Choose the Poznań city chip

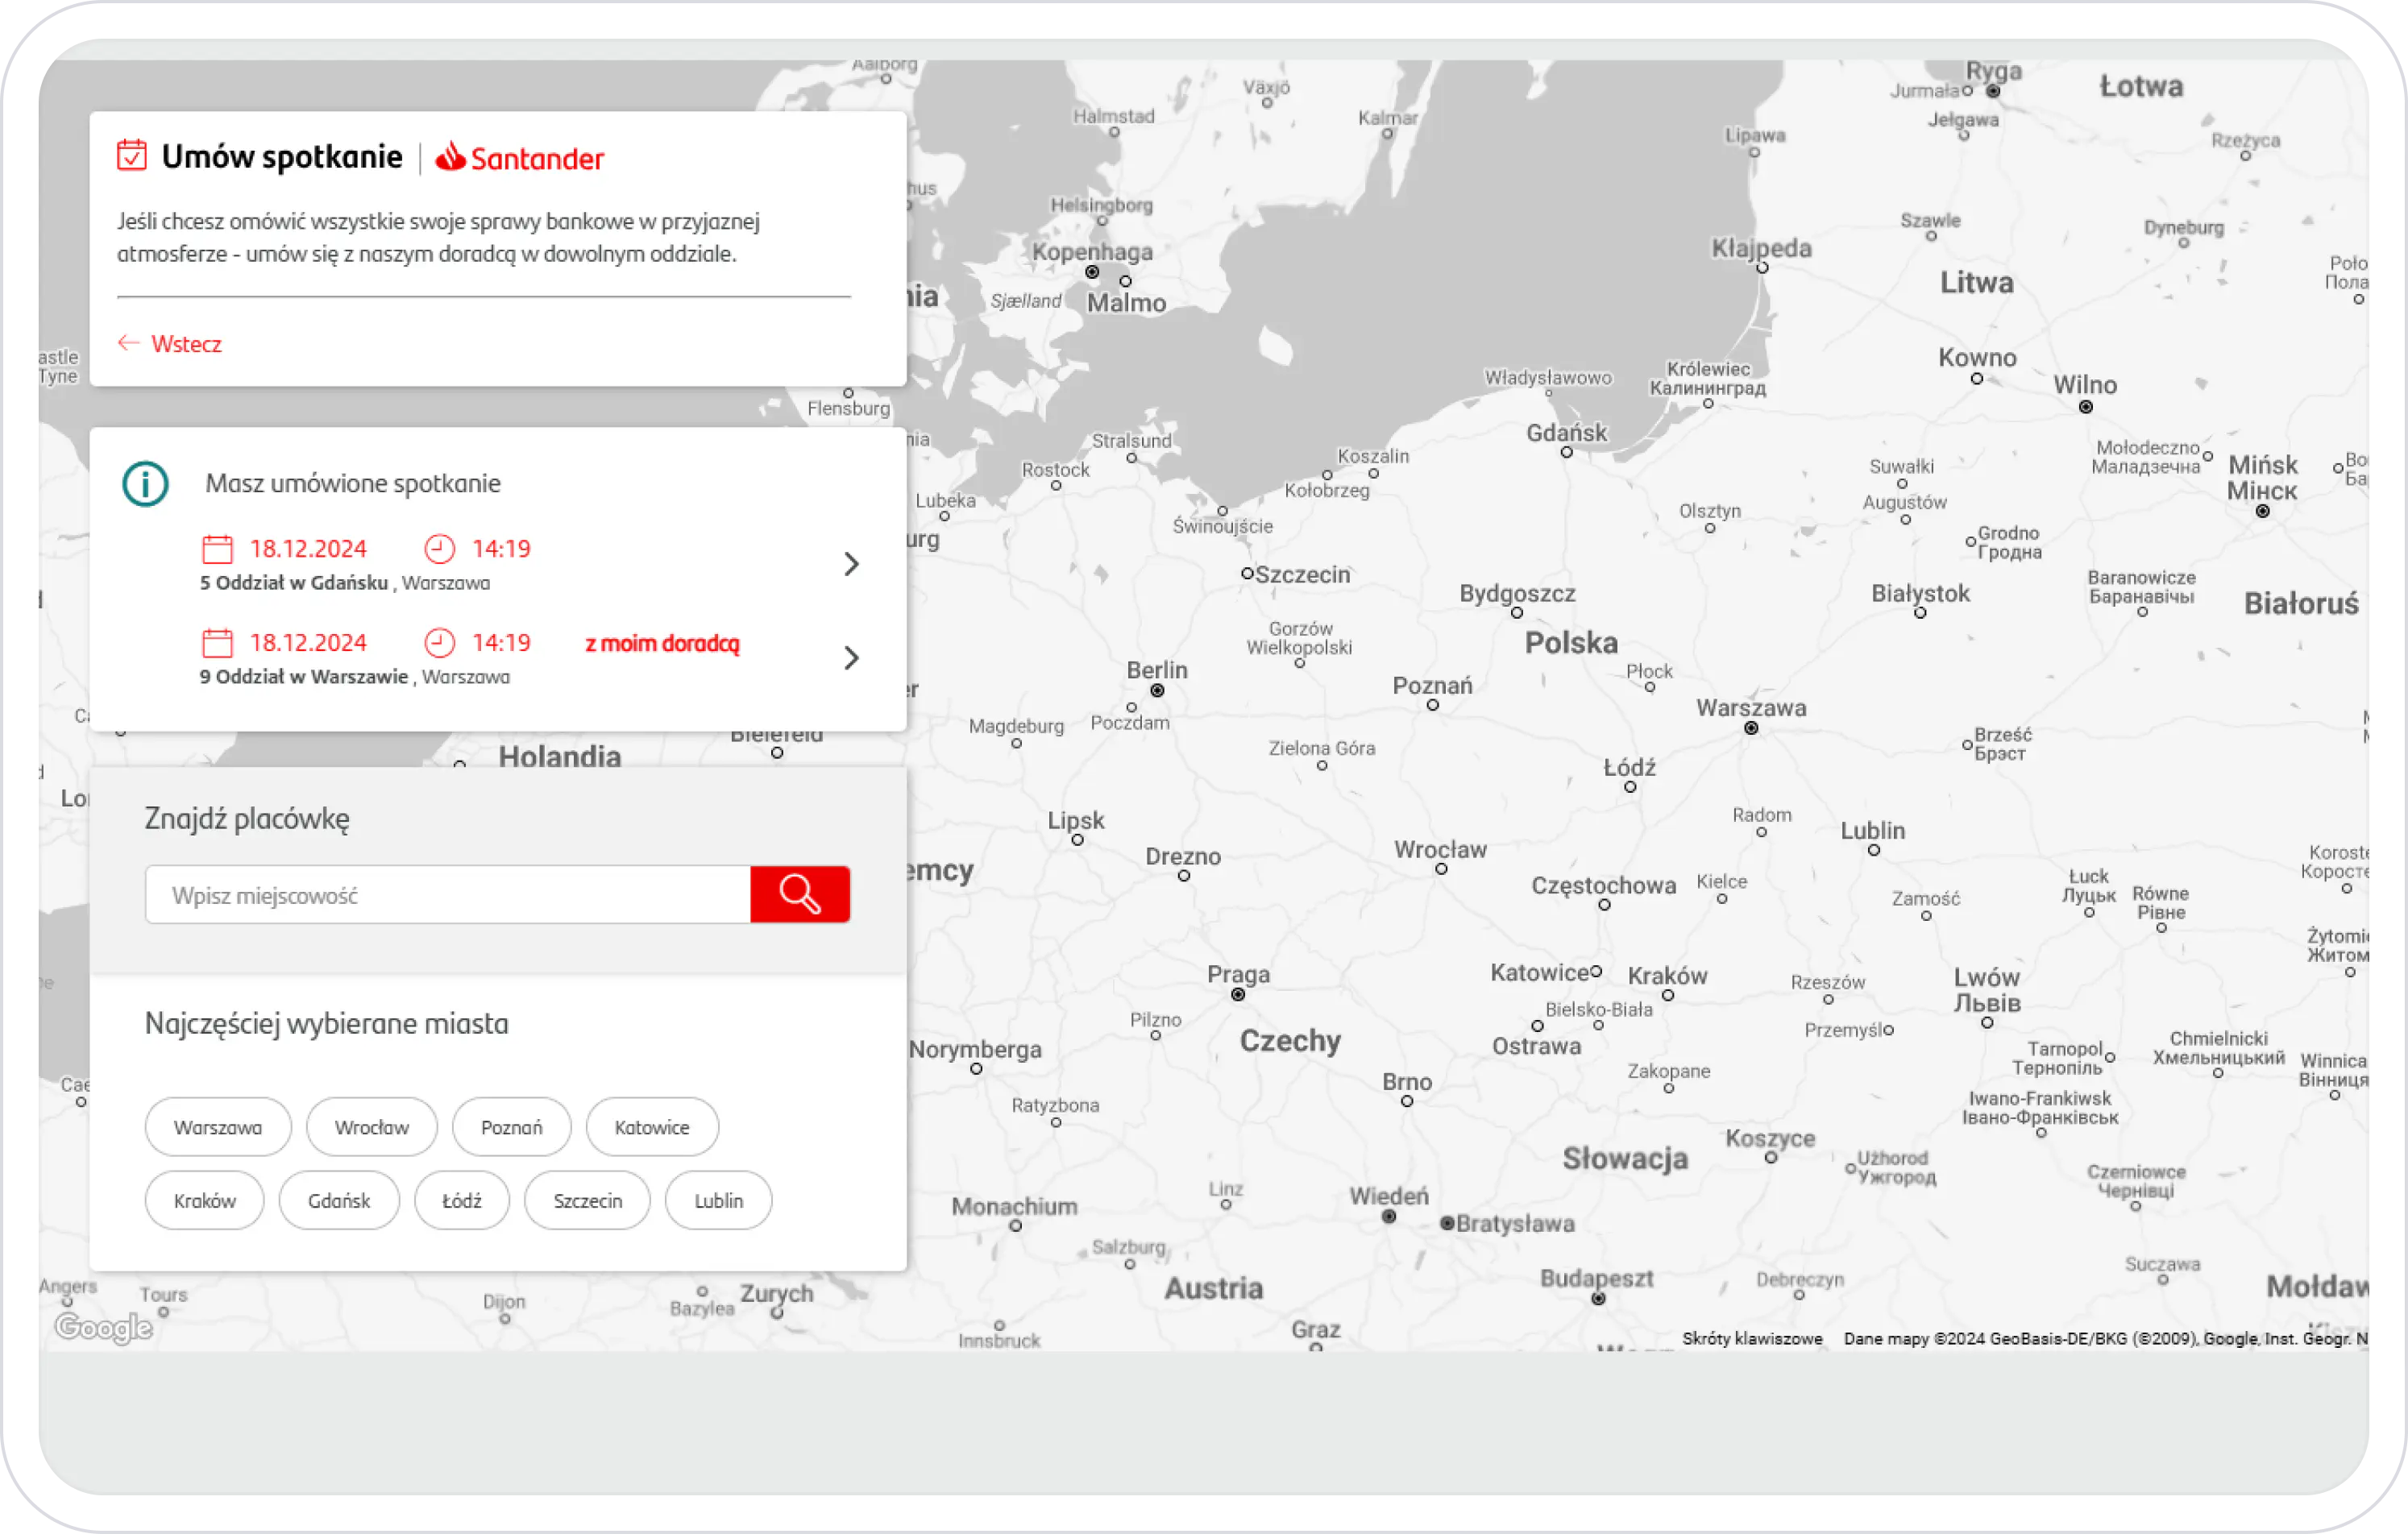click(x=511, y=1127)
